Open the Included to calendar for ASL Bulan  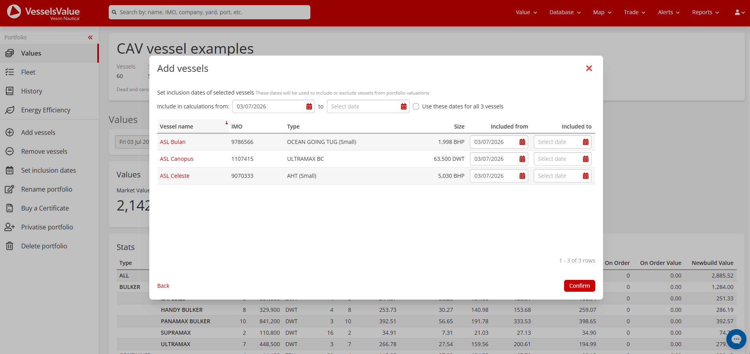586,142
